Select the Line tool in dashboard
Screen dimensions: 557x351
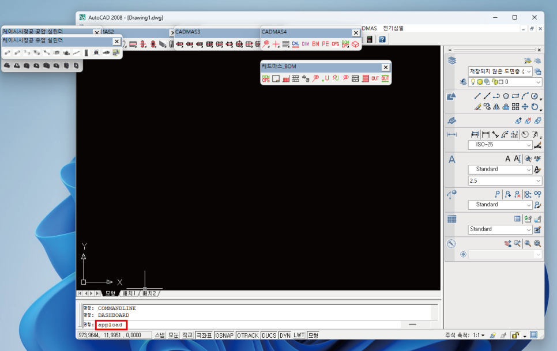[477, 96]
